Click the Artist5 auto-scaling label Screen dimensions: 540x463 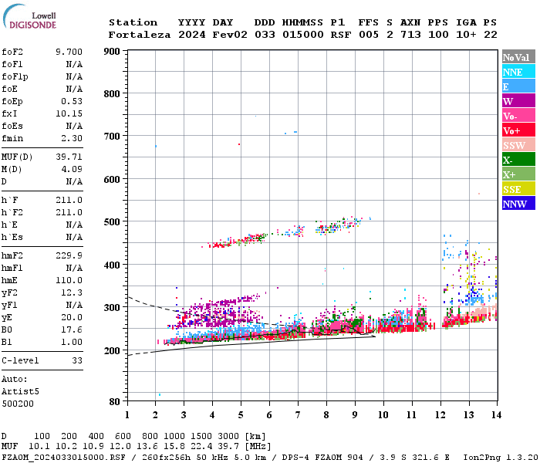pos(20,392)
